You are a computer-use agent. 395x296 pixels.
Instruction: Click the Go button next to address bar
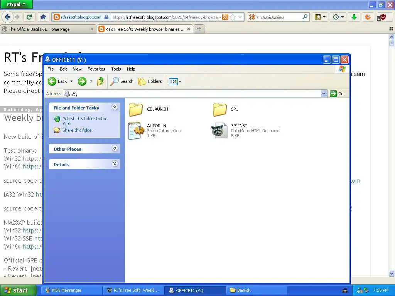pyautogui.click(x=337, y=94)
